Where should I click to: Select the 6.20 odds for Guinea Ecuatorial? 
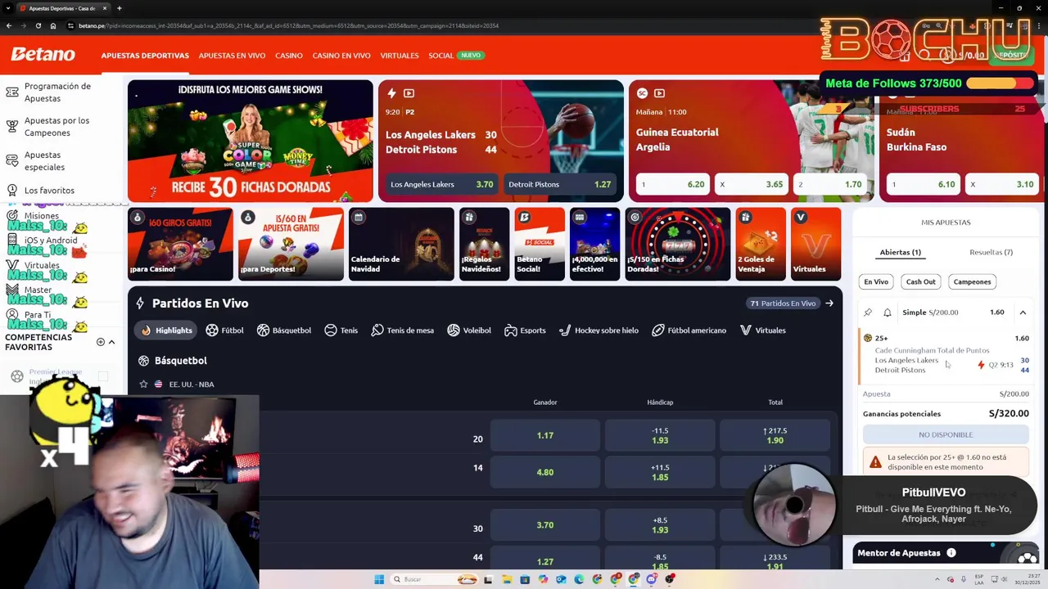672,184
